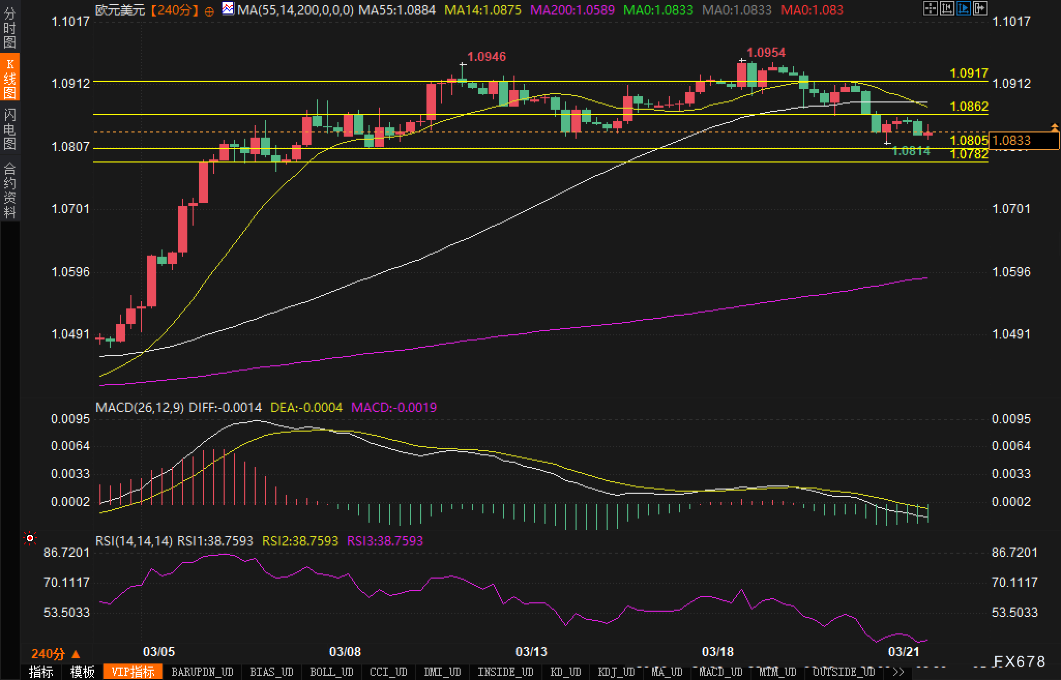1061x680 pixels.
Task: Click the shift-chart-right arrow icon
Action: (980, 8)
